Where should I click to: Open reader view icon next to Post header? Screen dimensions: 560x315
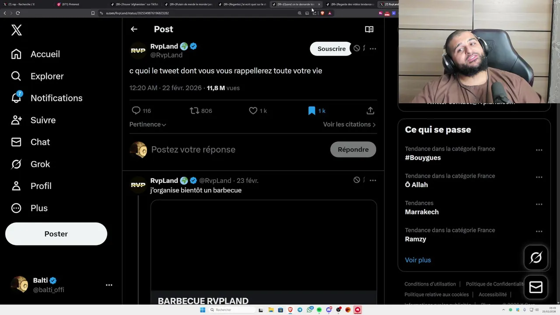coord(369,29)
